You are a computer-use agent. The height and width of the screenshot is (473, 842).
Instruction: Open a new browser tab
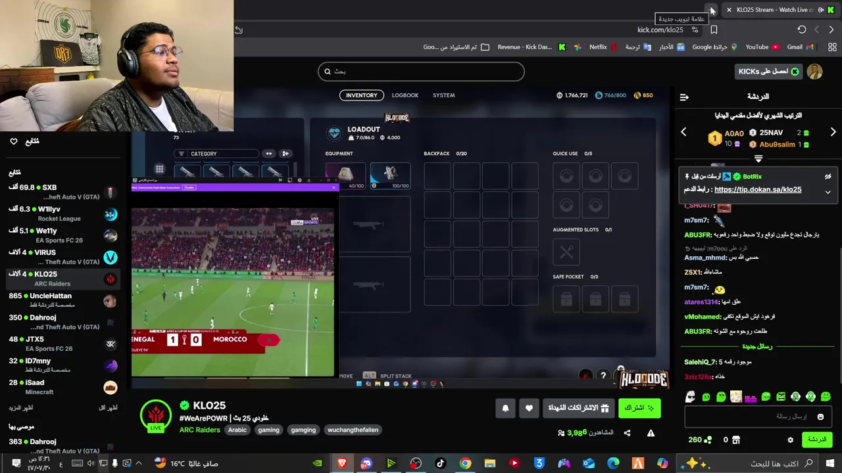point(712,10)
